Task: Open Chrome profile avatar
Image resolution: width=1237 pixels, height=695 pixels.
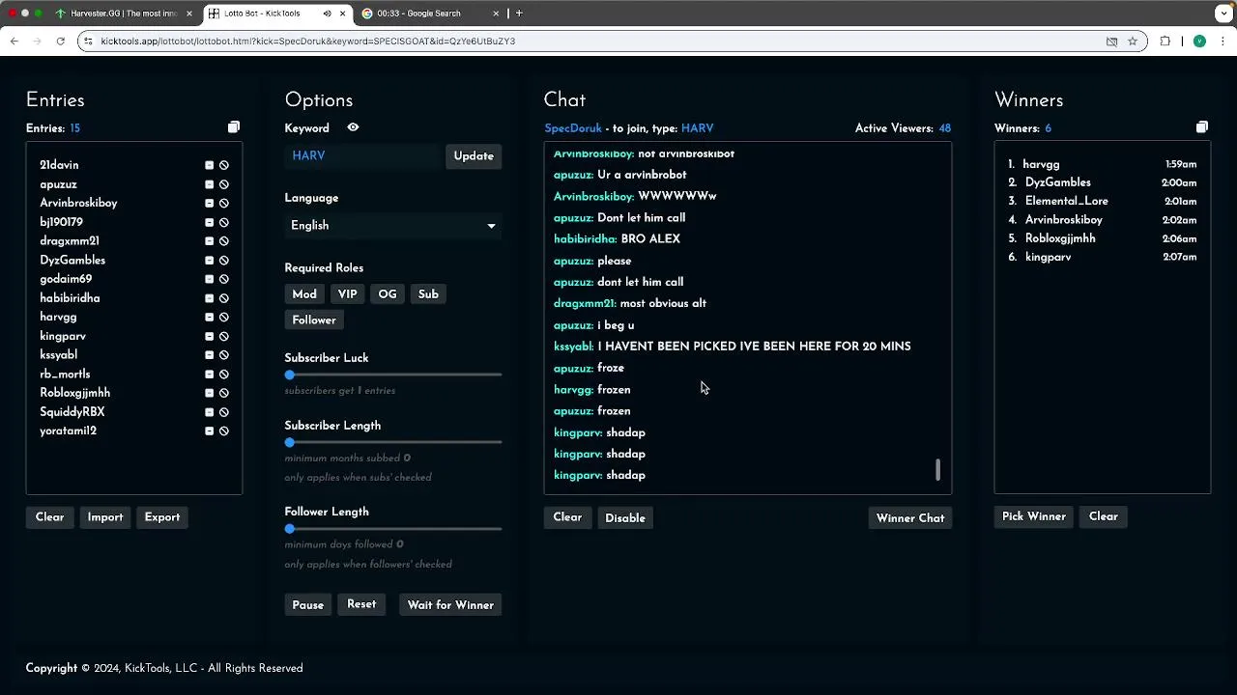Action: (x=1199, y=42)
